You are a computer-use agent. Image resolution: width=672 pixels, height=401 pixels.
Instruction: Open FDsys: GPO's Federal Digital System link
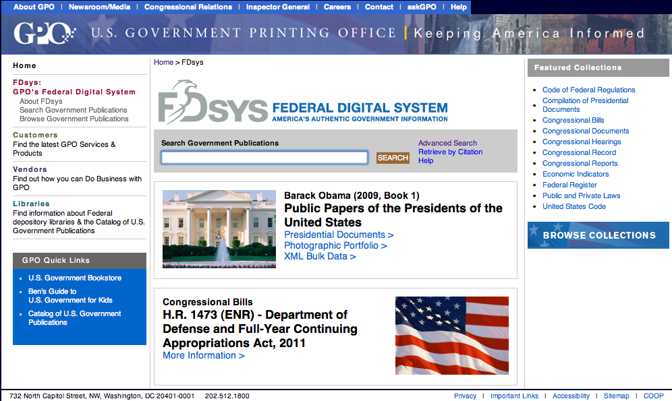pos(74,87)
